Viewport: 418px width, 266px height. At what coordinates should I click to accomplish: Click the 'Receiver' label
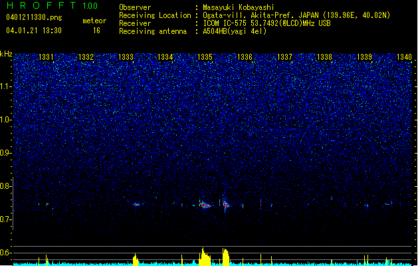135,23
